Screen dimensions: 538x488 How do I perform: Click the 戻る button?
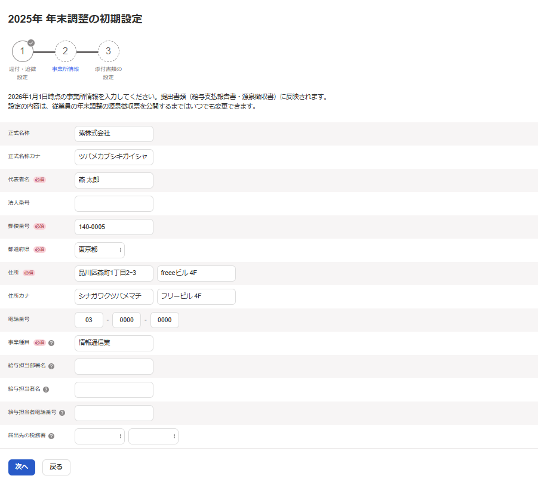56,467
